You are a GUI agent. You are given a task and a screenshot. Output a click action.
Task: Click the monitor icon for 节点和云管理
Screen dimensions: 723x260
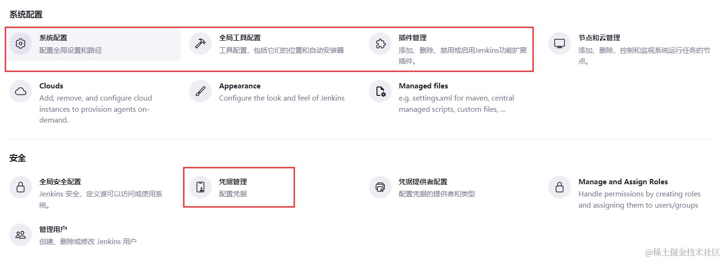click(x=560, y=43)
